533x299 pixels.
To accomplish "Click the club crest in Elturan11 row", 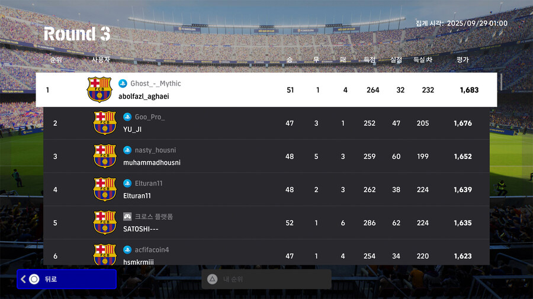I will 105,189.
